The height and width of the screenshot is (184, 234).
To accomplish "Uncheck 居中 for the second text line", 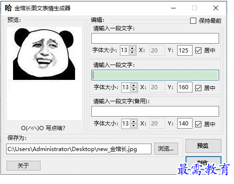I will [198, 88].
